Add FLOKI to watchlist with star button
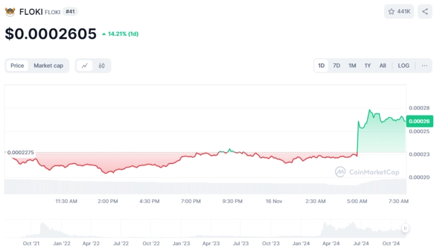437x248 pixels. (x=399, y=11)
